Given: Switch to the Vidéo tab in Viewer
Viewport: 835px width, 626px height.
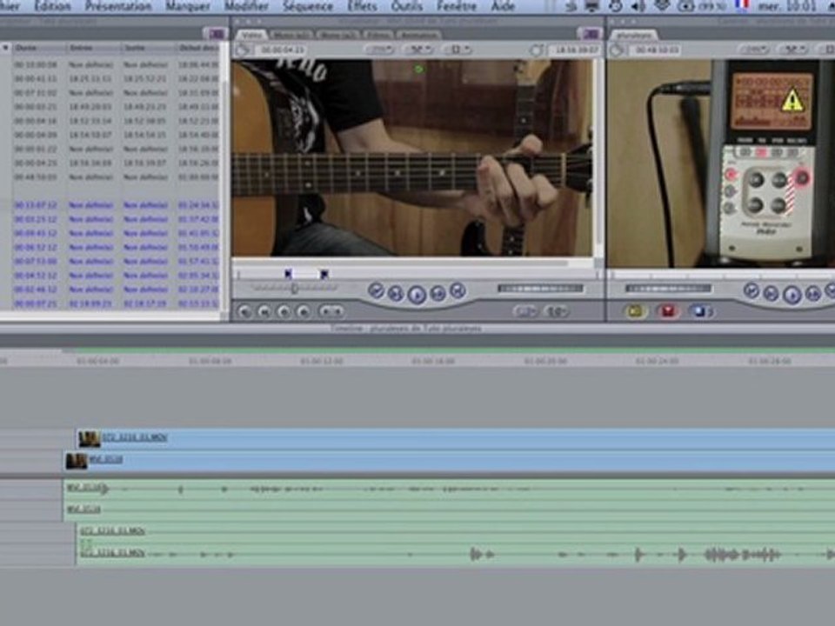Looking at the screenshot, I should coord(251,35).
